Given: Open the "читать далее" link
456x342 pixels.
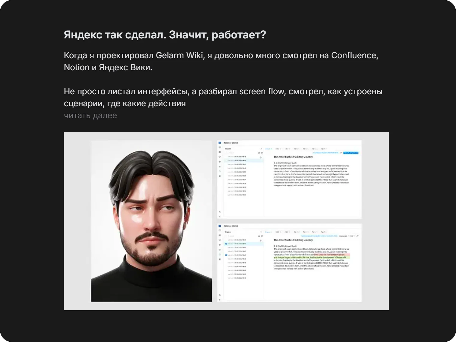Looking at the screenshot, I should [x=90, y=115].
